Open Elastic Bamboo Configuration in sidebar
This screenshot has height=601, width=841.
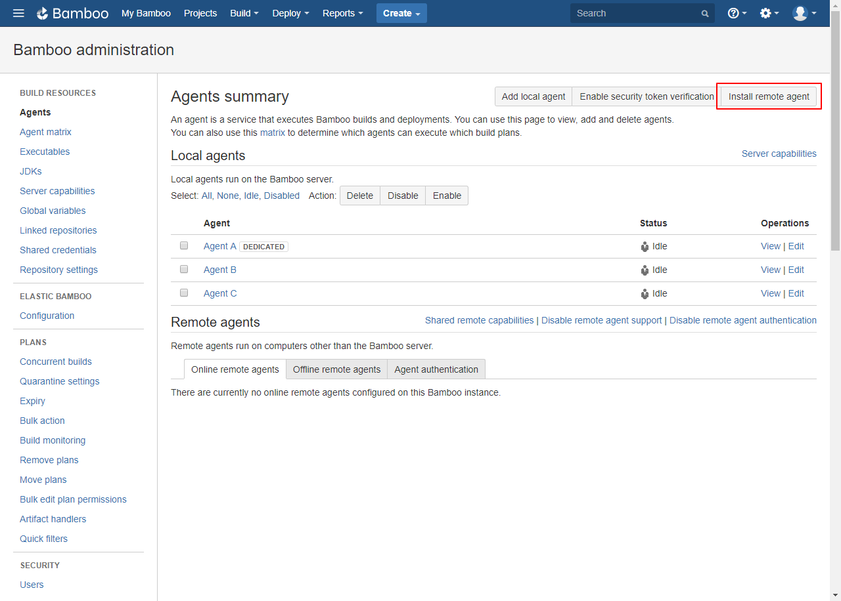coord(47,316)
